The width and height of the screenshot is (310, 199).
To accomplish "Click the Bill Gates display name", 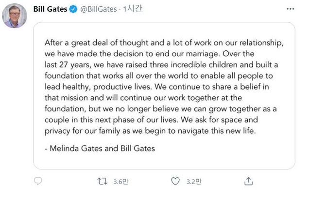I will [x=49, y=9].
